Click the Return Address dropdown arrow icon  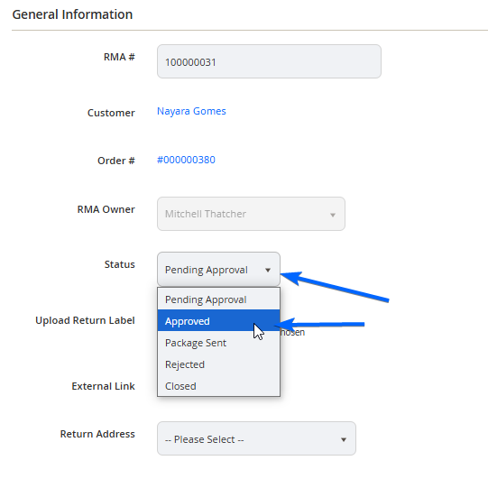coord(344,440)
